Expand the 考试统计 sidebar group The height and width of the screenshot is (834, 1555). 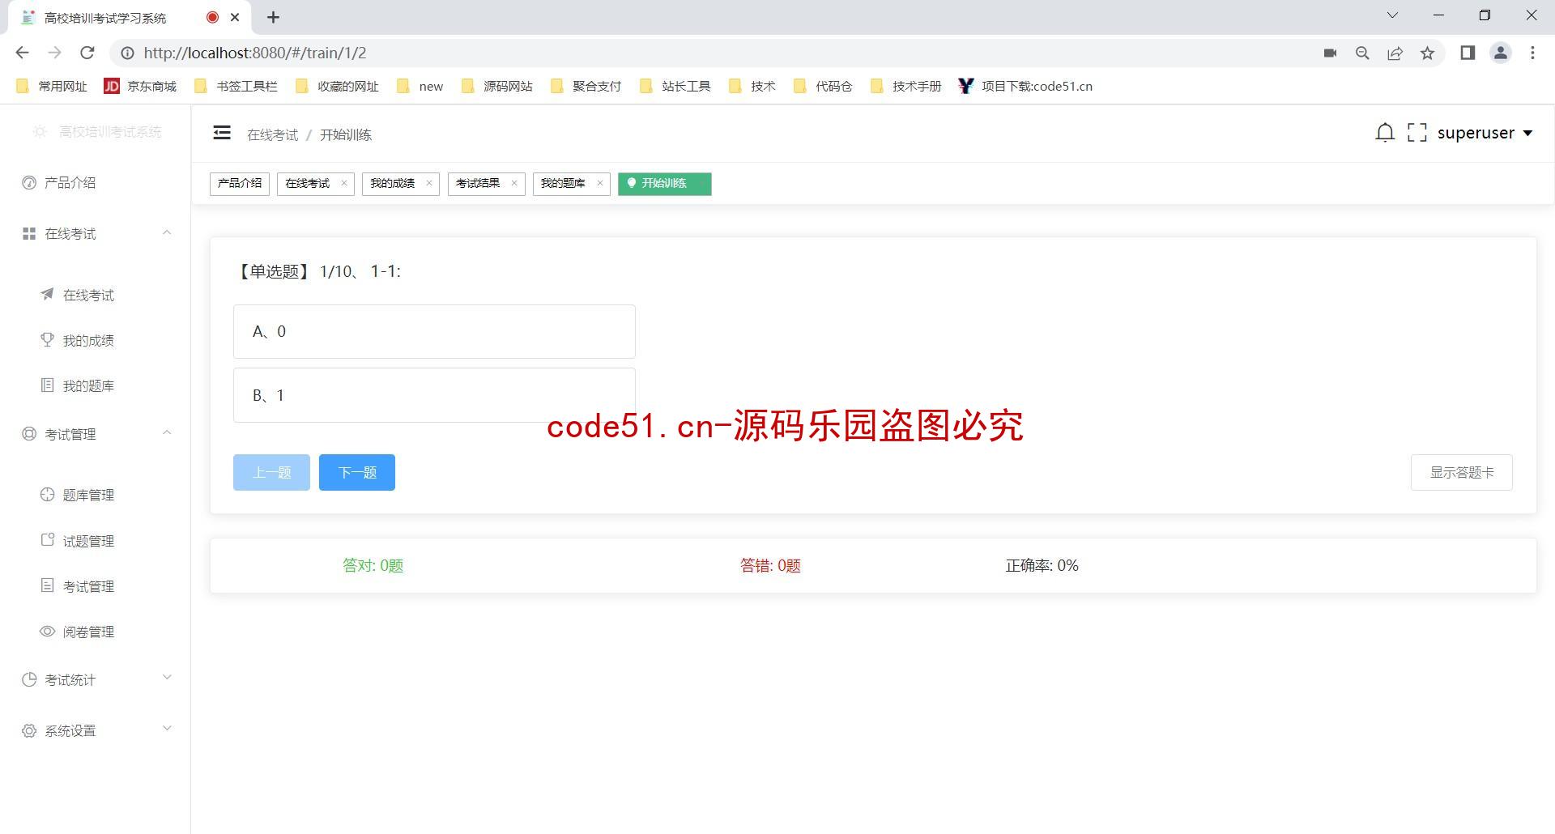(x=96, y=680)
